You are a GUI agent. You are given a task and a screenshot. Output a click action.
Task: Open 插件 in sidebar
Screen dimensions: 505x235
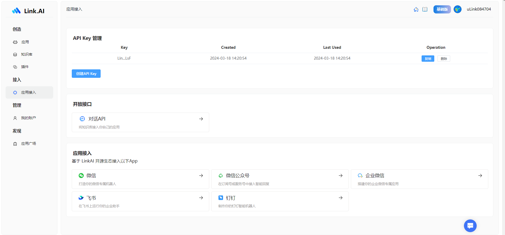coord(25,67)
